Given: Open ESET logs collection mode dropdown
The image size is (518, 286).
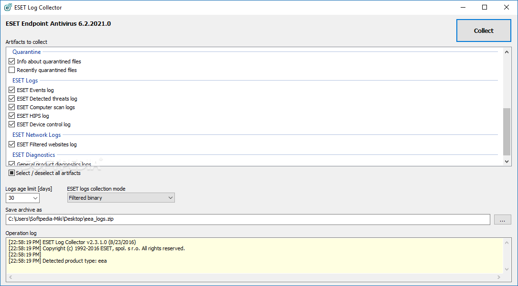Looking at the screenshot, I should coord(121,198).
